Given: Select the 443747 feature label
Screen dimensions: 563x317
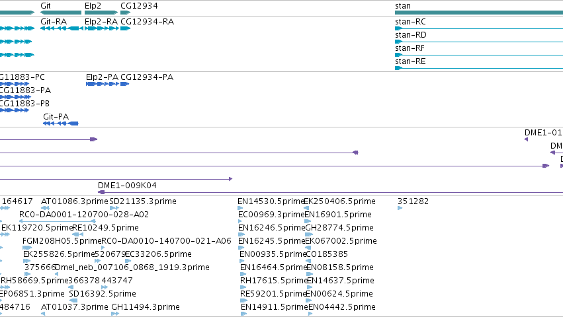Looking at the screenshot, I should point(117,281).
